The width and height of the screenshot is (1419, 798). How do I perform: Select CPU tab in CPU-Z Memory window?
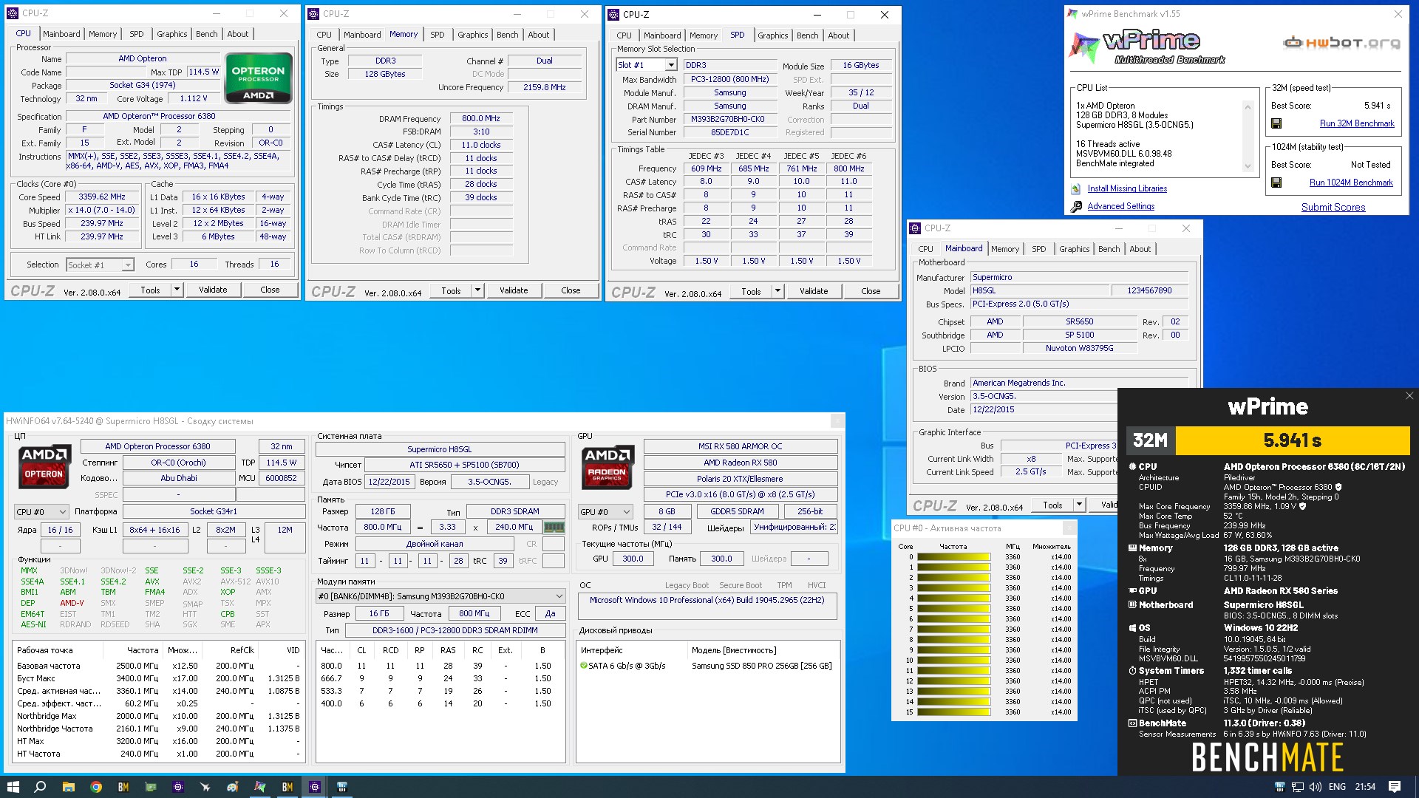click(324, 35)
